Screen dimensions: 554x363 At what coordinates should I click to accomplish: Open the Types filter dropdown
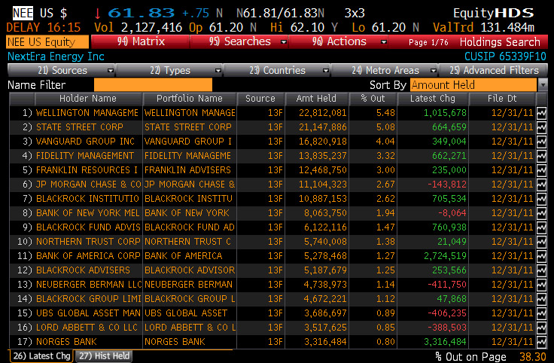[170, 70]
